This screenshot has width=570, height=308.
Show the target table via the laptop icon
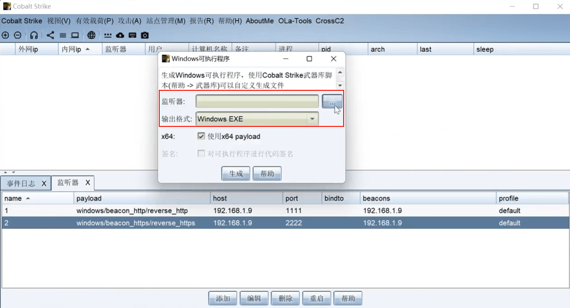click(75, 35)
